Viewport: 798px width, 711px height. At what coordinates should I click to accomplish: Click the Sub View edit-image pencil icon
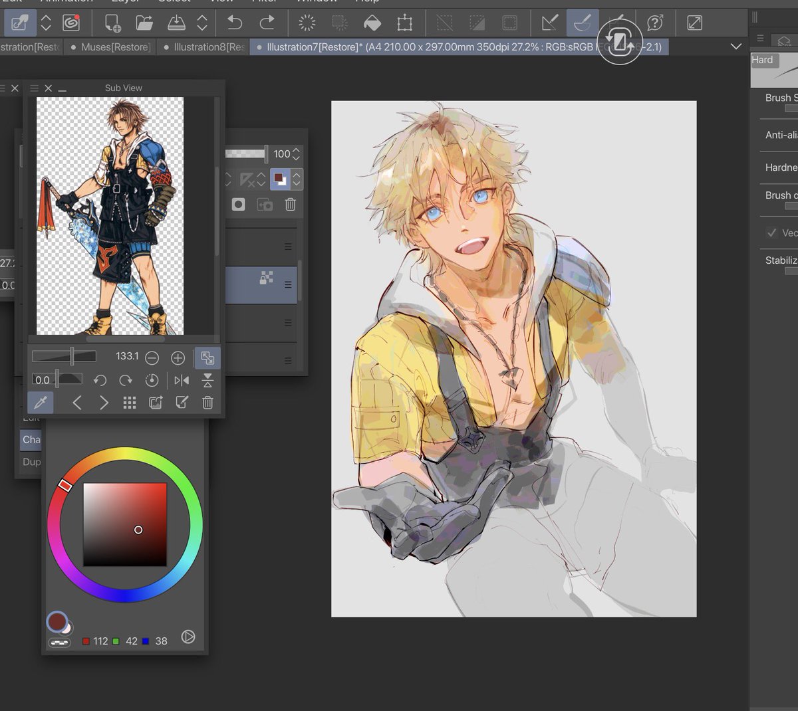182,403
